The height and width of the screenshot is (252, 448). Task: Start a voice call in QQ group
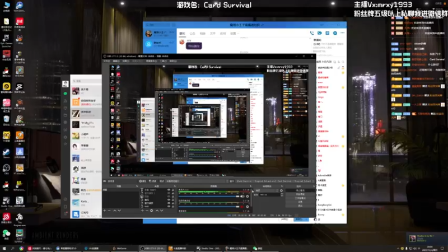click(x=312, y=33)
